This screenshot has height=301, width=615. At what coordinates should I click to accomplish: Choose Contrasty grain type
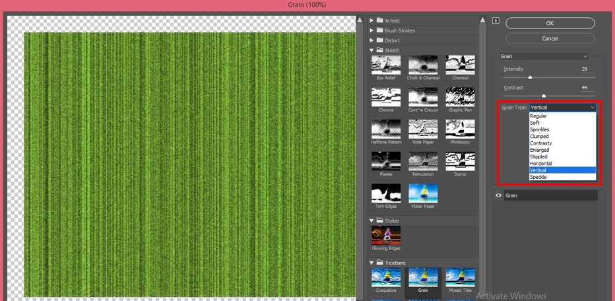tap(562, 143)
